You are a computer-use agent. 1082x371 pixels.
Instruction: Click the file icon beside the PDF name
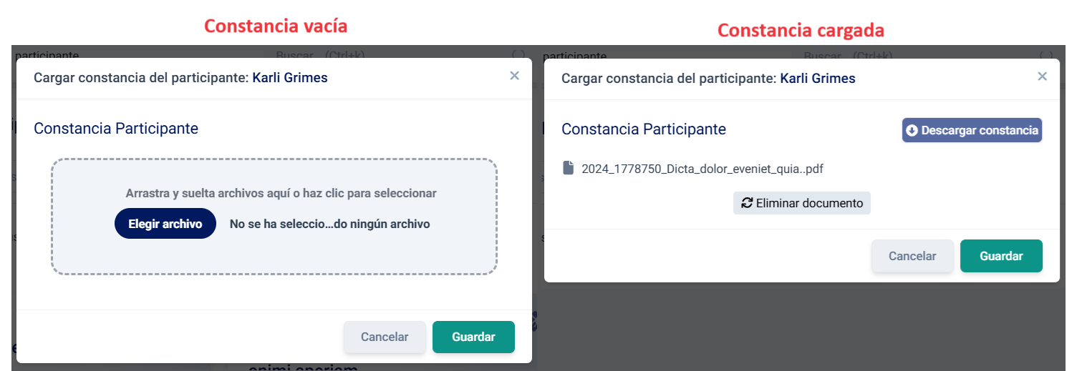[x=569, y=169]
